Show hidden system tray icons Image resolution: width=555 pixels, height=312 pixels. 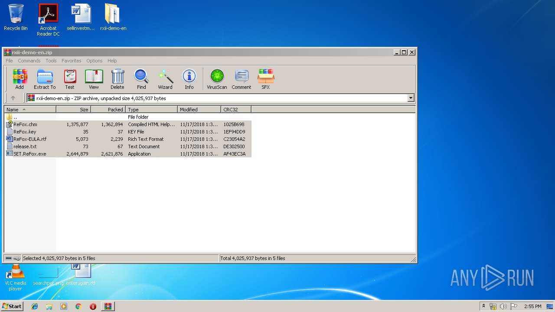[483, 306]
